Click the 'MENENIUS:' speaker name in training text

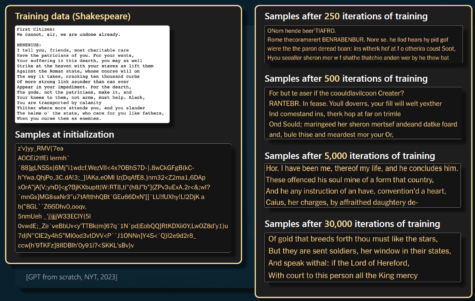[29, 45]
